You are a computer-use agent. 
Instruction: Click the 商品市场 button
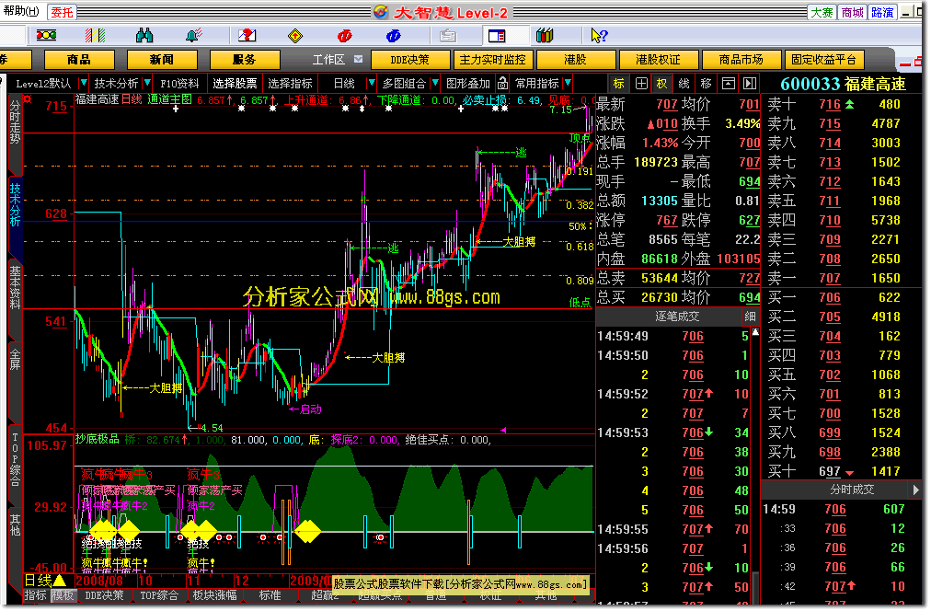coord(741,60)
